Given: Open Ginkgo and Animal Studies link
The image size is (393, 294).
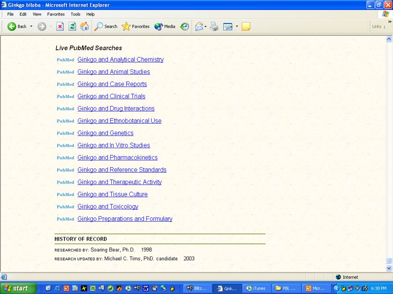Looking at the screenshot, I should click(x=113, y=72).
